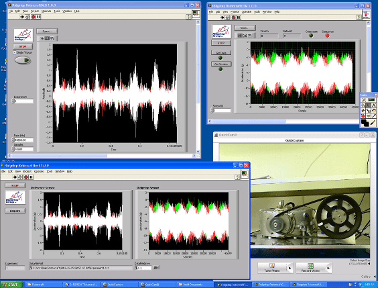This screenshot has height=288, width=378.
Task: Open the Help menu in RotorcraftTest window
Action: [70, 171]
